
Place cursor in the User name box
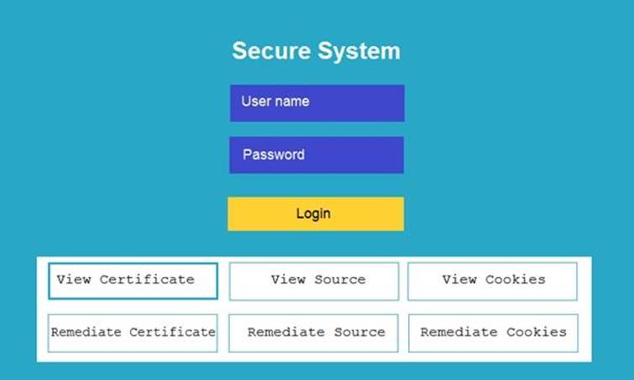click(x=317, y=102)
